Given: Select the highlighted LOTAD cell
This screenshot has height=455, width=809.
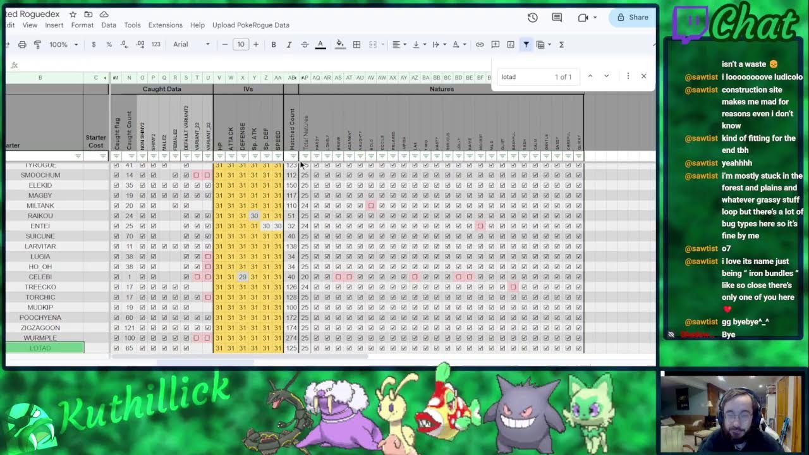Looking at the screenshot, I should click(44, 348).
